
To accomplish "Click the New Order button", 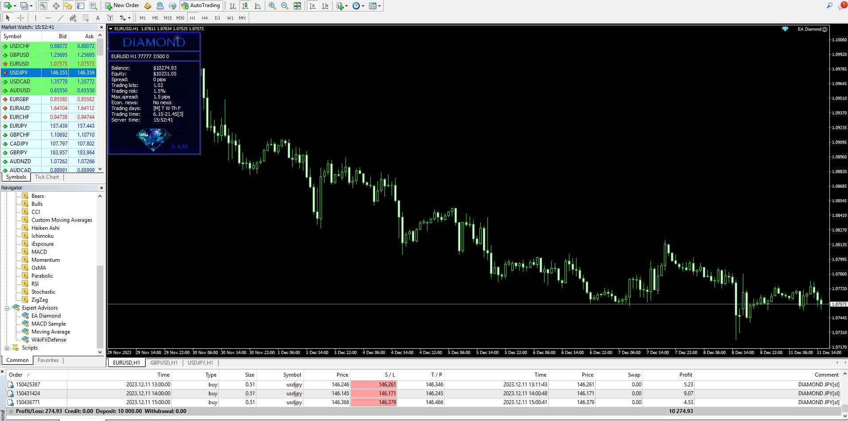I will click(x=122, y=6).
